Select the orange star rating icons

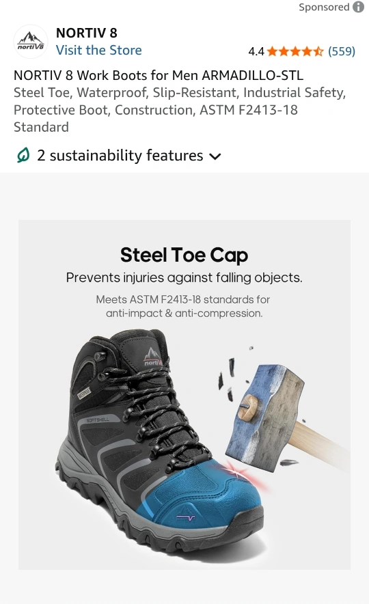[295, 51]
